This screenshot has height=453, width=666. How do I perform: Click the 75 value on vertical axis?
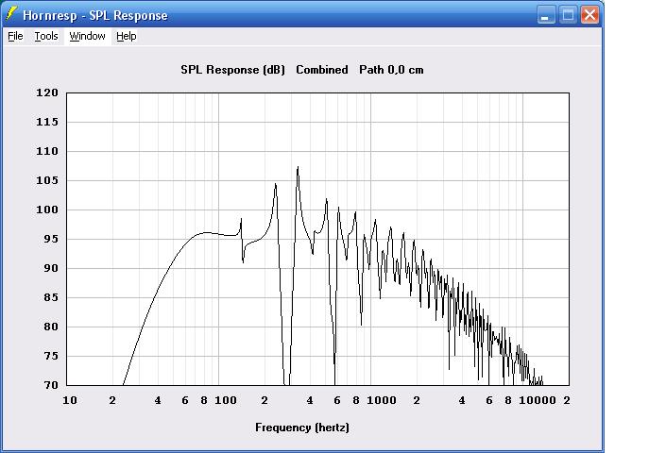point(51,357)
